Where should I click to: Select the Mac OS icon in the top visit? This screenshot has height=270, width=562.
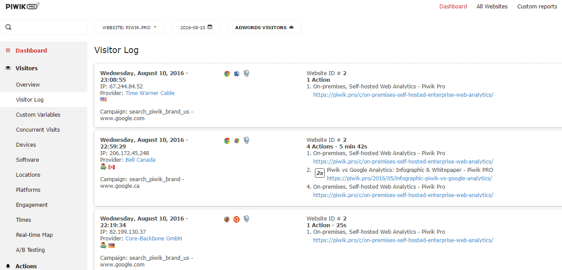tap(236, 74)
